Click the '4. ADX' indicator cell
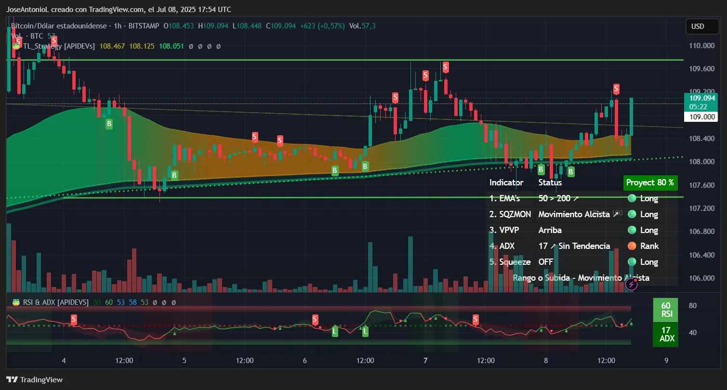The height and width of the screenshot is (390, 727). tap(502, 246)
